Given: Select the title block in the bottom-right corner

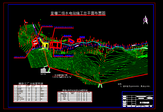Looking at the screenshot, I should pyautogui.click(x=139, y=100).
